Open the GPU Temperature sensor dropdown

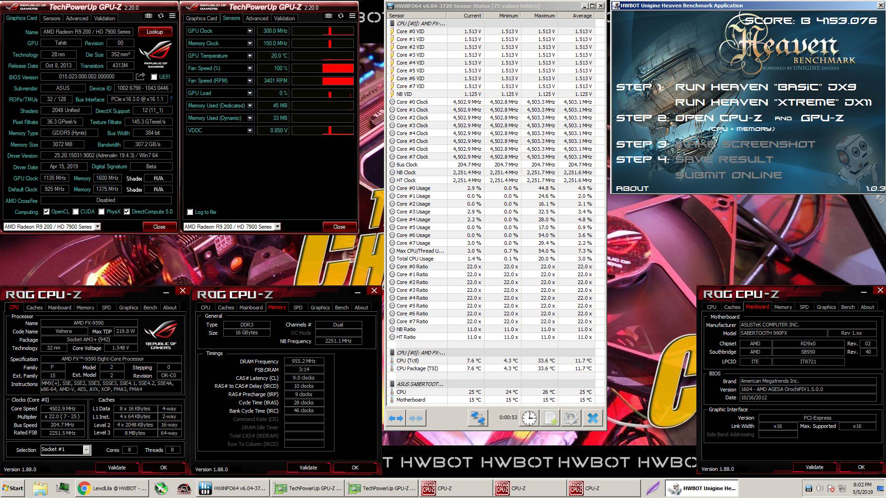click(x=250, y=56)
